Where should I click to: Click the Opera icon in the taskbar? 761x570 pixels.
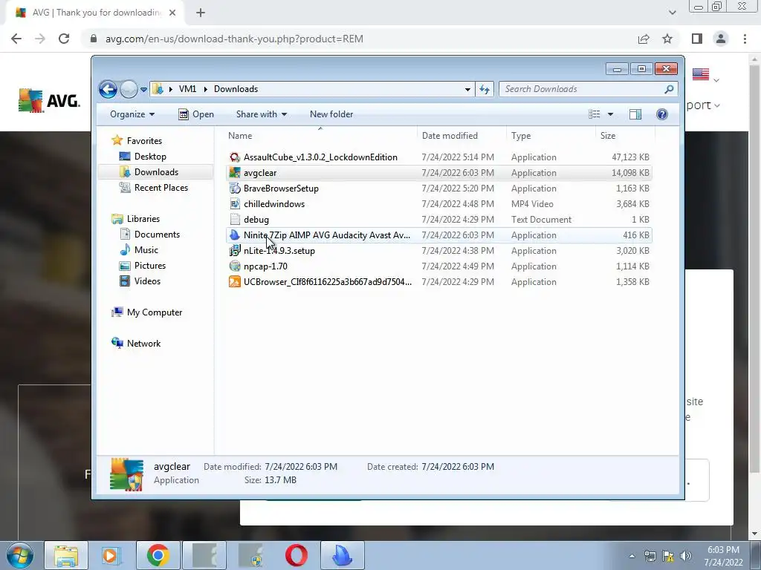tap(296, 555)
